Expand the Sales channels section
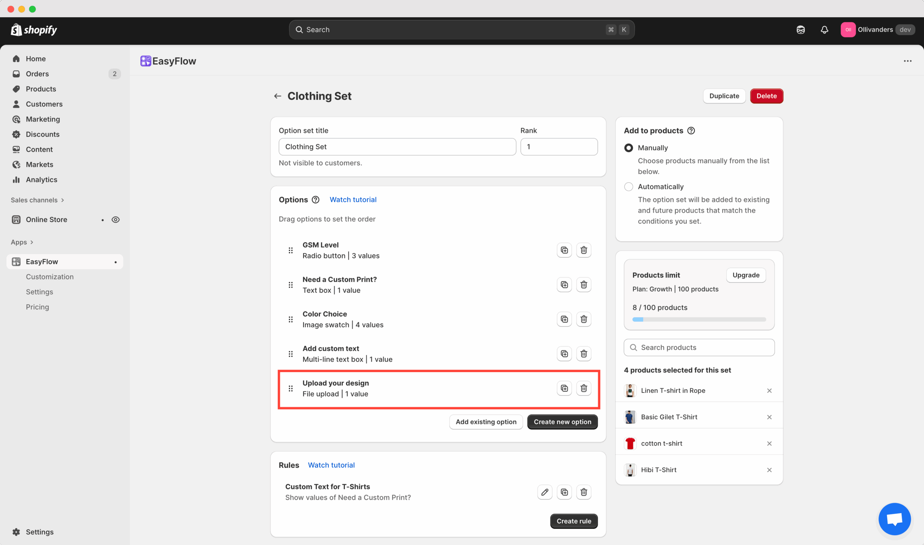Image resolution: width=924 pixels, height=545 pixels. click(x=62, y=200)
